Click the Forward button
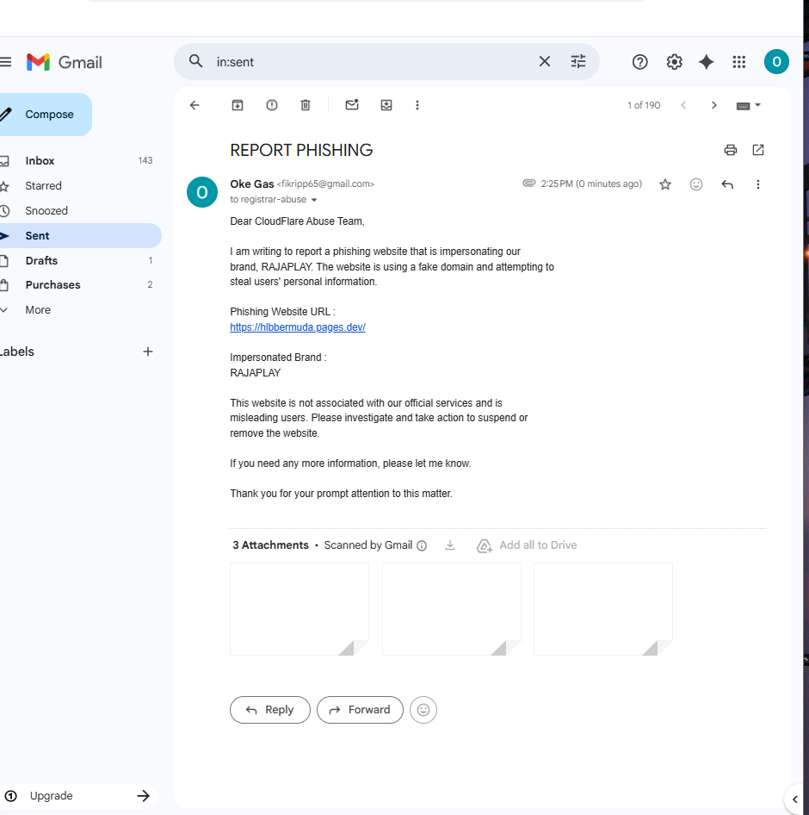809x815 pixels. 360,710
